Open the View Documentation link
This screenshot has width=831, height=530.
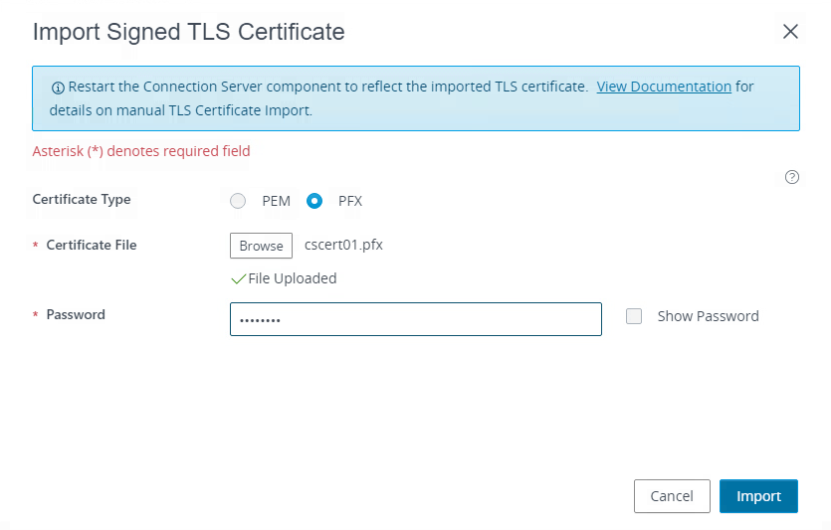pyautogui.click(x=664, y=87)
